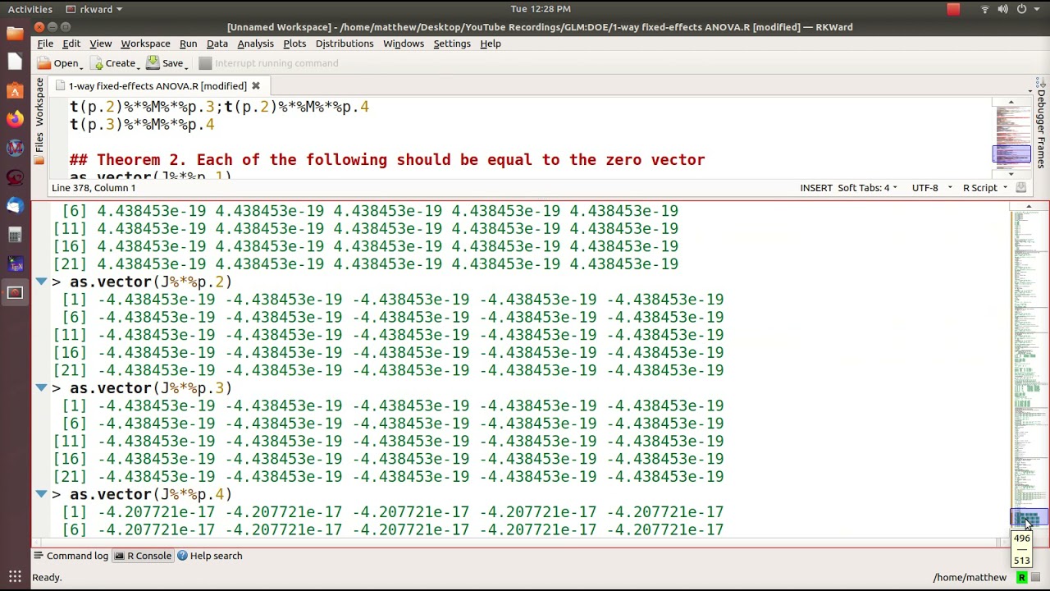Launch Firefox from the dock
This screenshot has width=1050, height=591.
(x=15, y=120)
